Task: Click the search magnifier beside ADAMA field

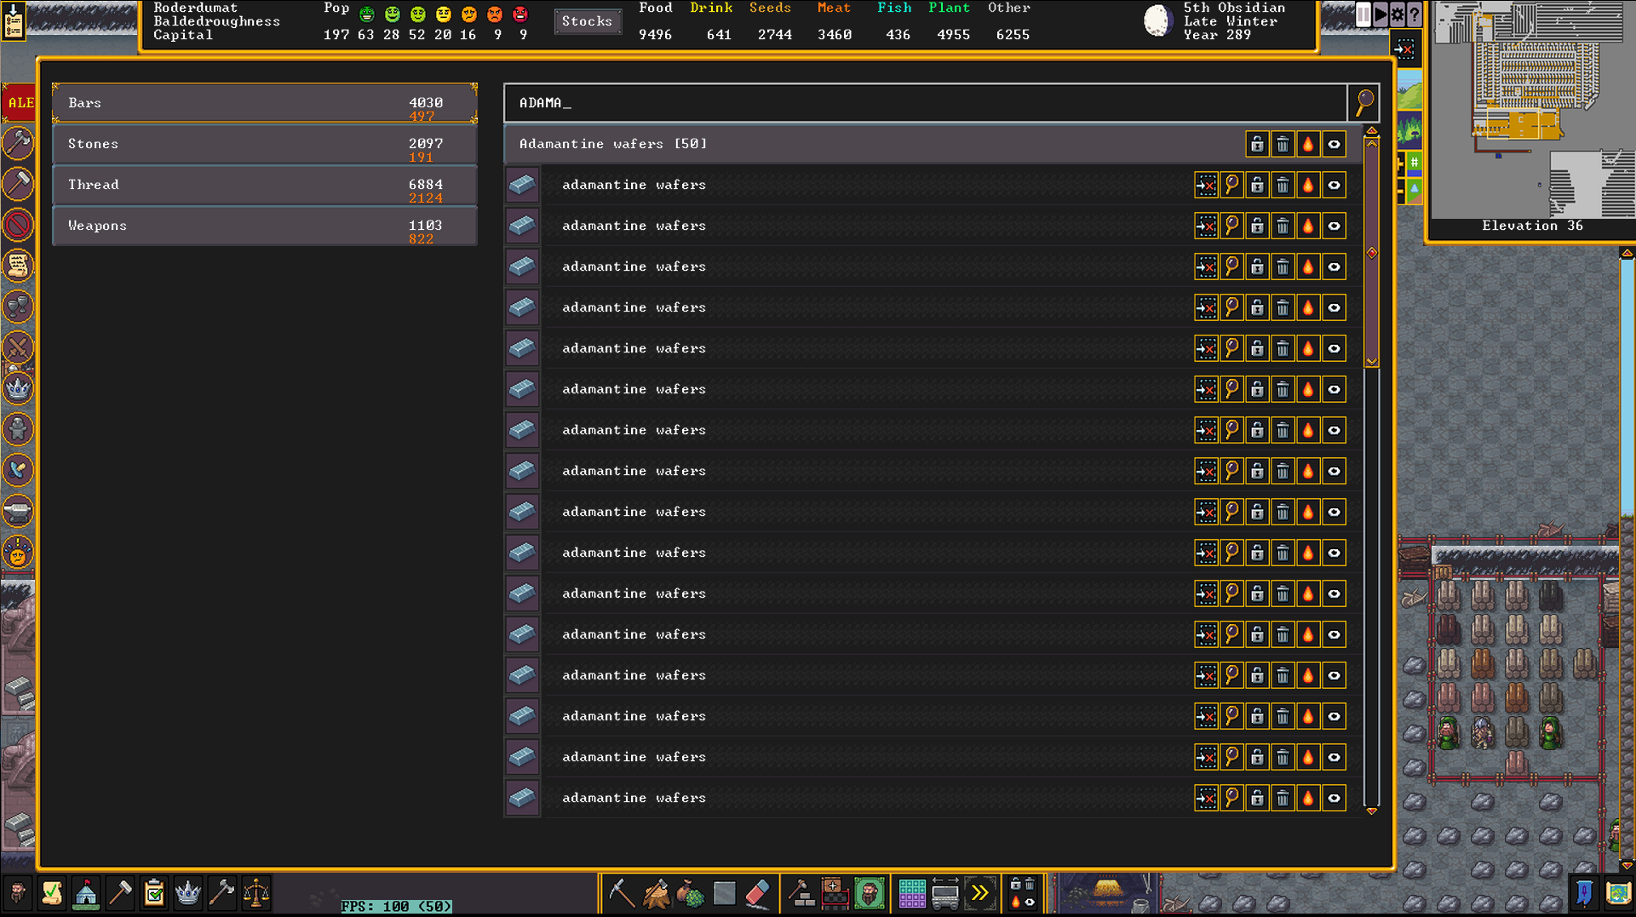Action: click(1364, 102)
